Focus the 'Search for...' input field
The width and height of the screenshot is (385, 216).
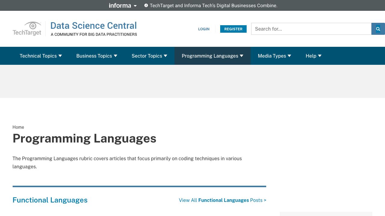pyautogui.click(x=311, y=29)
